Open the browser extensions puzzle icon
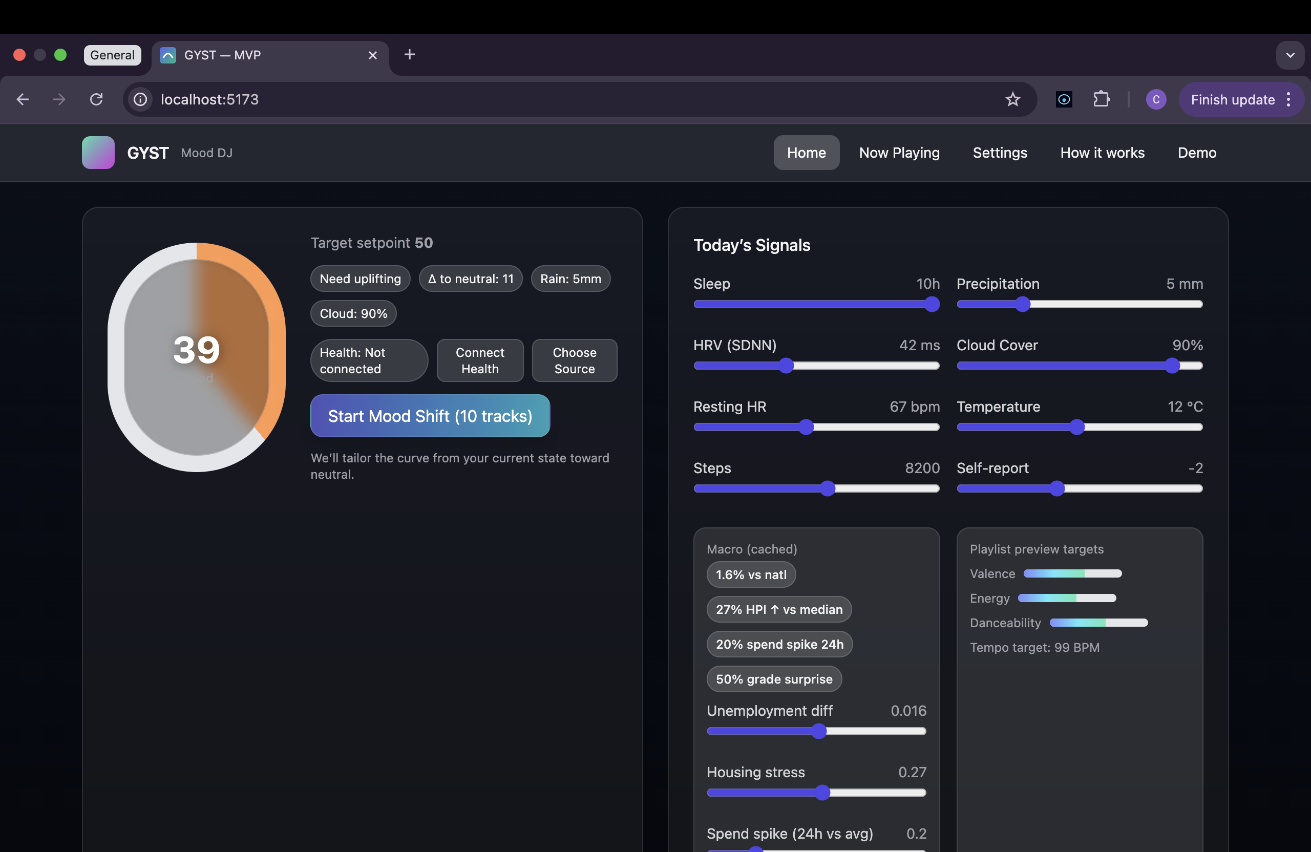The image size is (1311, 852). pos(1101,99)
